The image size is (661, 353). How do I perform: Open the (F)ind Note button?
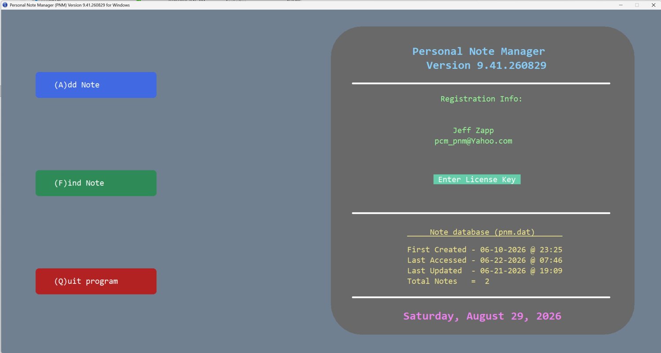[96, 183]
